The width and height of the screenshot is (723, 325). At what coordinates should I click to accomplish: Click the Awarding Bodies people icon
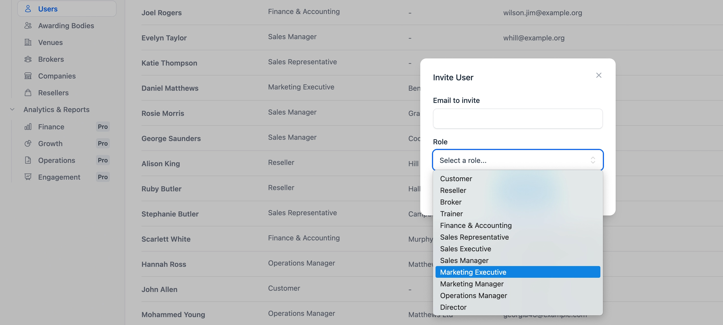coord(28,25)
